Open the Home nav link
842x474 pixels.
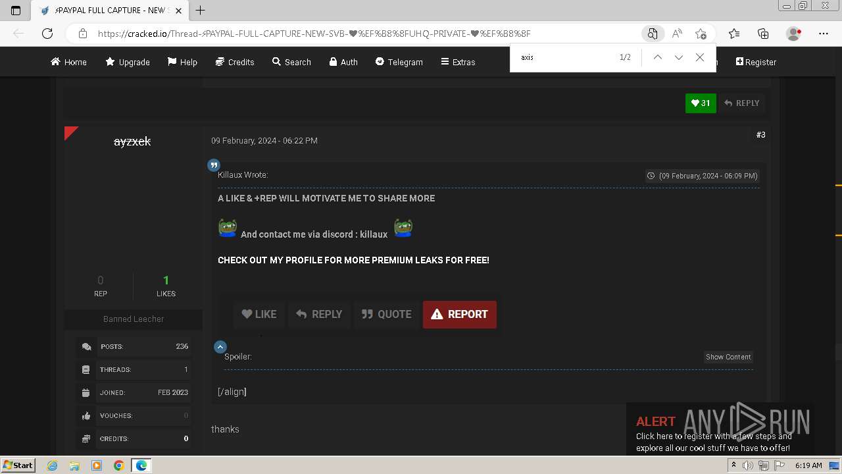coord(68,62)
